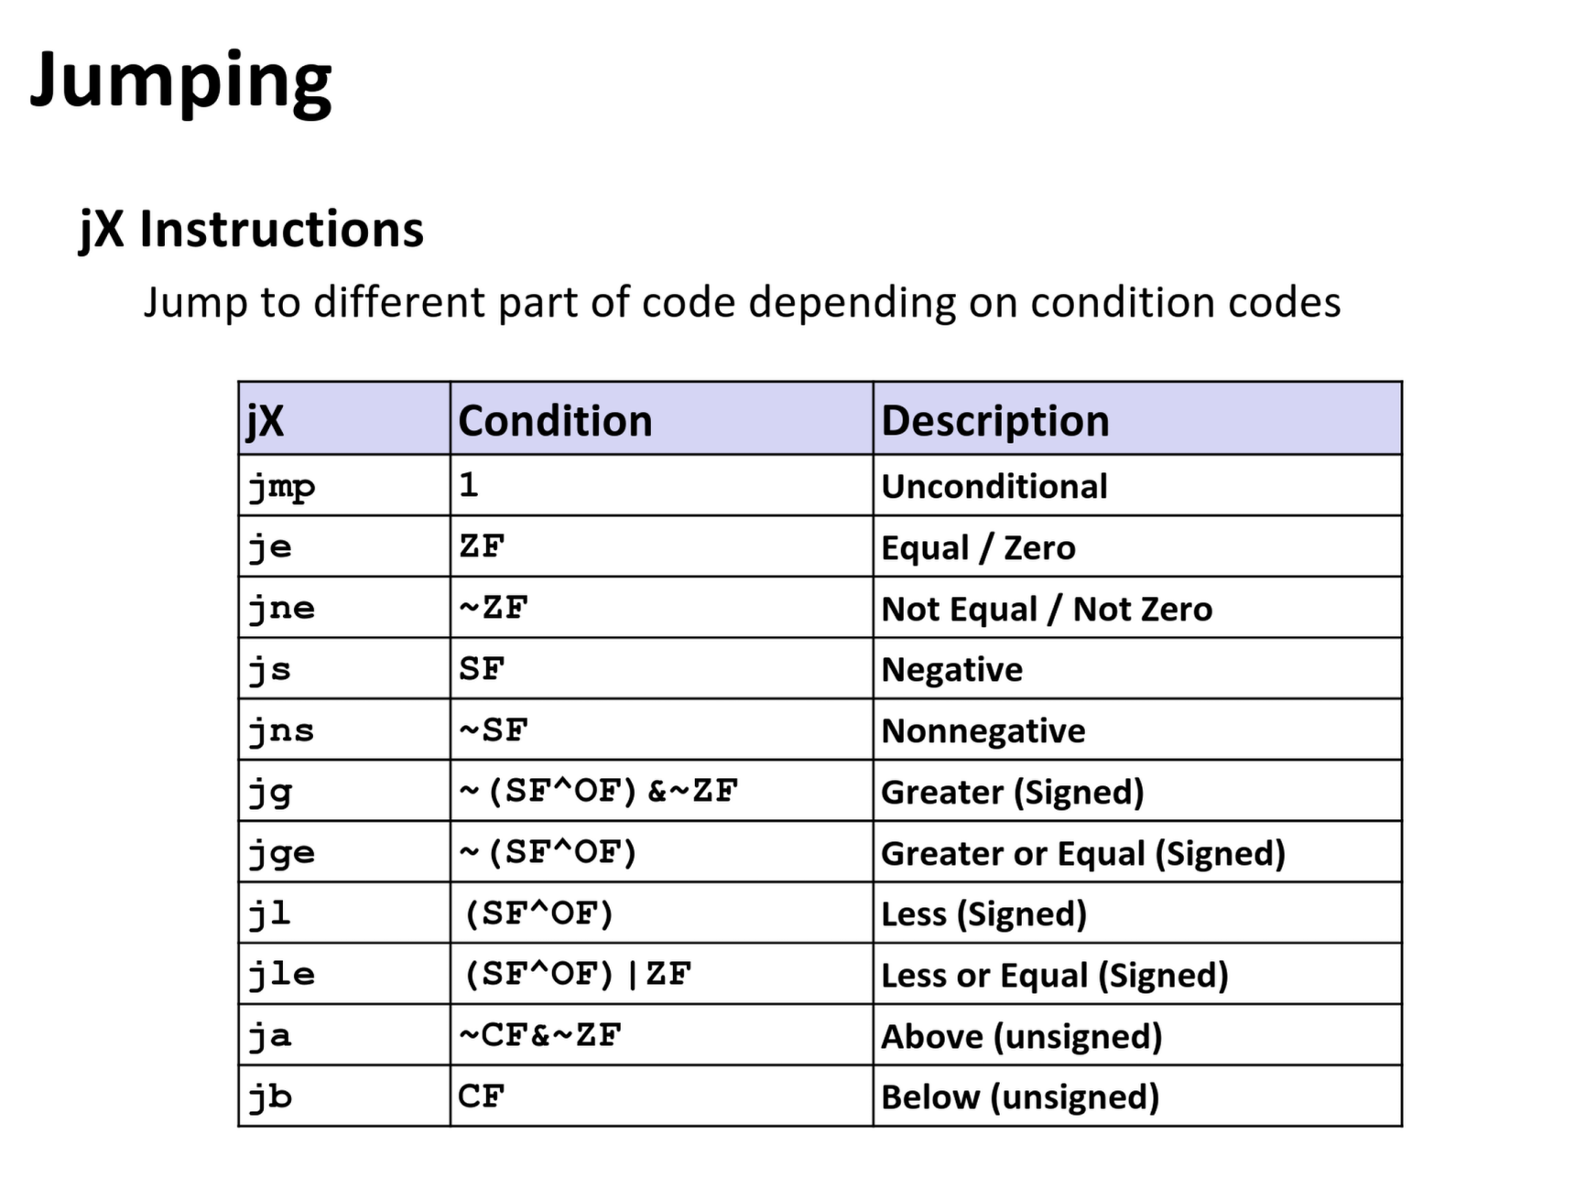Screen dimensions: 1576x1188
Task: Click the "(SF^OF)|ZF" condition cell
Action: click(x=577, y=974)
